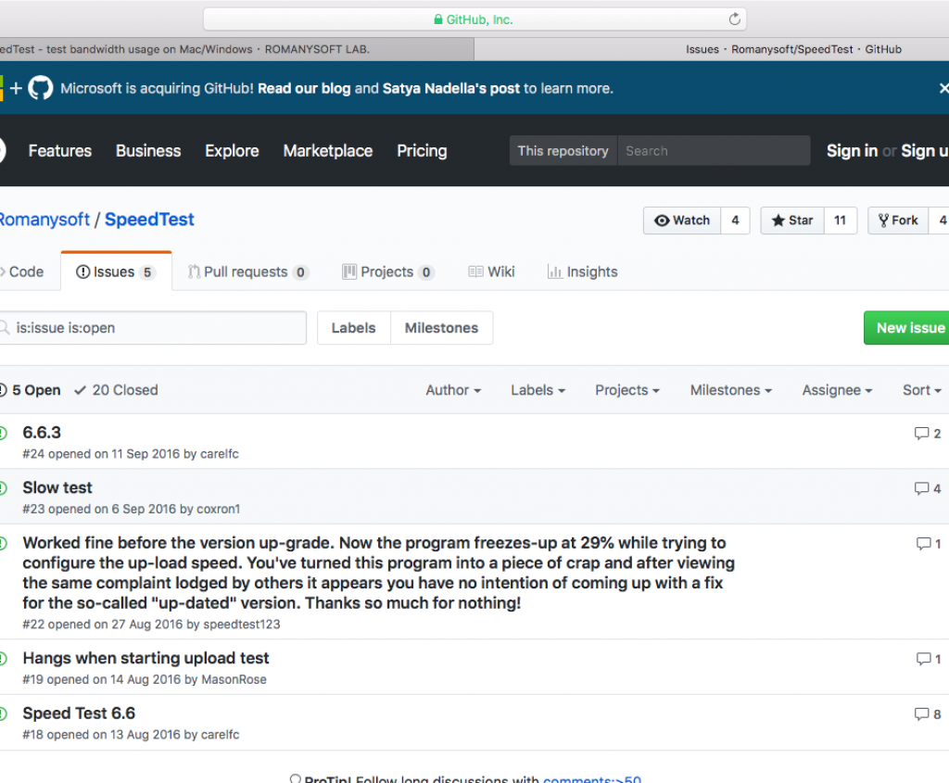This screenshot has height=783, width=949.
Task: Open Satya Nadella's post link
Action: pyautogui.click(x=451, y=88)
